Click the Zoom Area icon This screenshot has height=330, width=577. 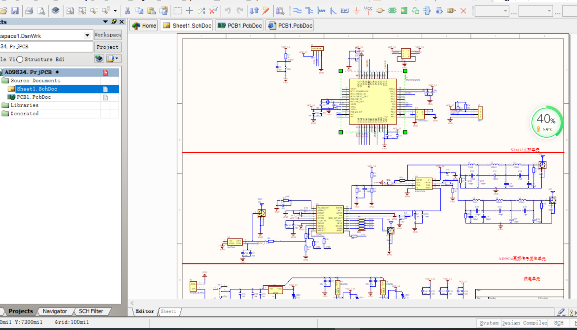[81, 11]
